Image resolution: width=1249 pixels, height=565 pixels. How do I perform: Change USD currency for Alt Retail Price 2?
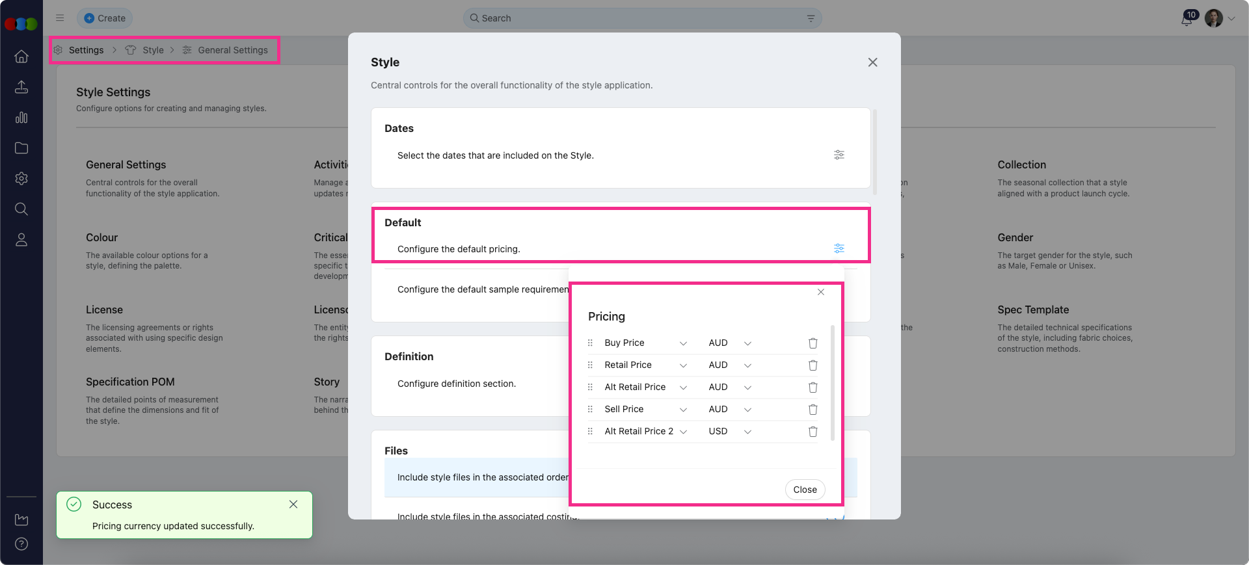coord(747,432)
